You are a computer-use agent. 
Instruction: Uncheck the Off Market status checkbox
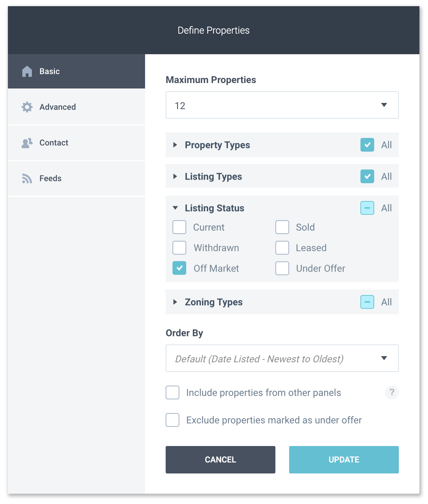[x=179, y=268]
